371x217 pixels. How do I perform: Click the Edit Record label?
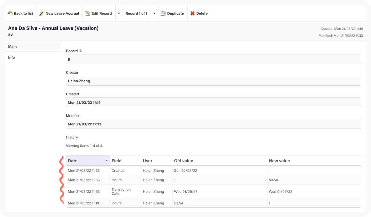(x=102, y=13)
